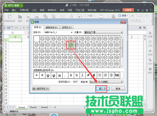
Task: Open the 视图 ribbon tab
Action: [70, 10]
